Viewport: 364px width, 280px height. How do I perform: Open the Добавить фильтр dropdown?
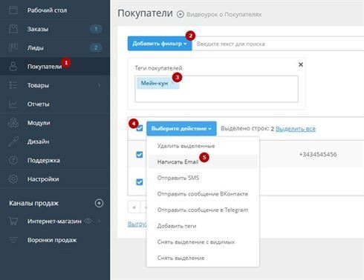(160, 44)
